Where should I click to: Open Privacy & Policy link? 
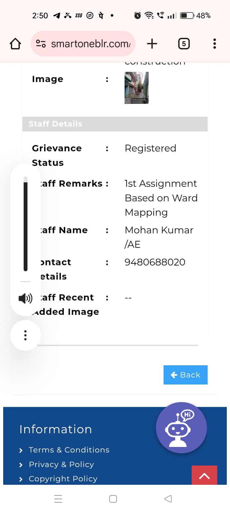pos(61,464)
